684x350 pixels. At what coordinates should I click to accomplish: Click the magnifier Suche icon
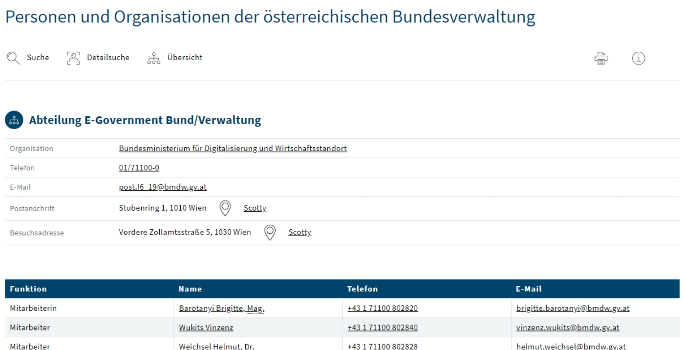point(13,58)
